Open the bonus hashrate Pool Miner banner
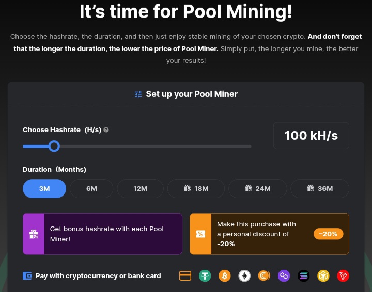 [102, 234]
